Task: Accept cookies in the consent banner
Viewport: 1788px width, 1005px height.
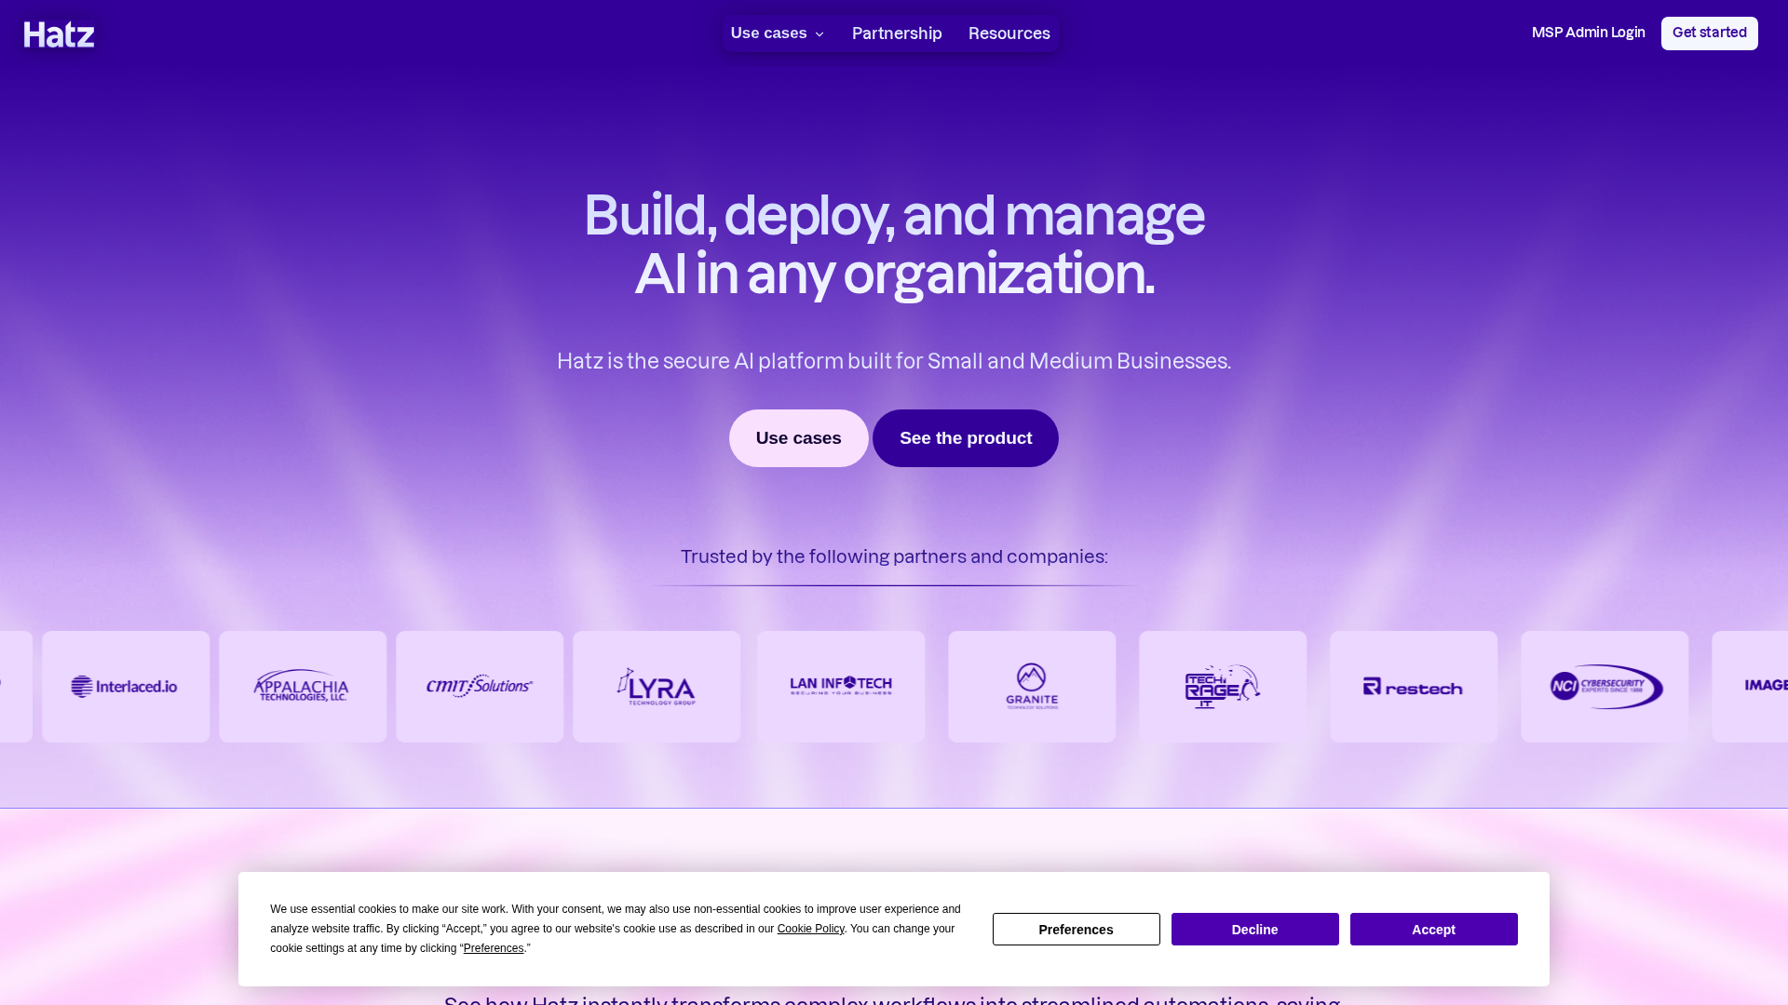Action: pos(1433,929)
